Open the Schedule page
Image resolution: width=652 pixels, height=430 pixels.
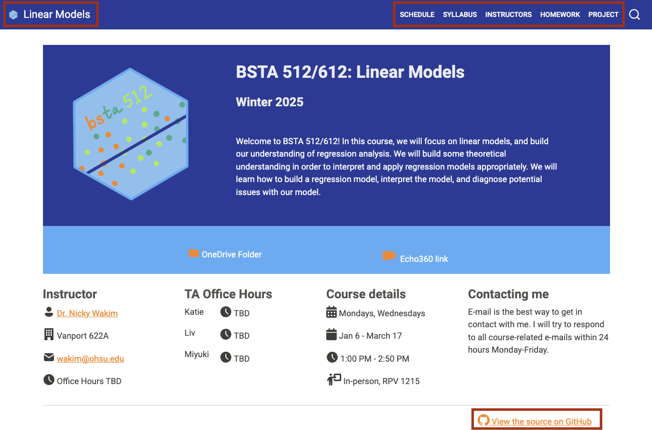point(417,14)
